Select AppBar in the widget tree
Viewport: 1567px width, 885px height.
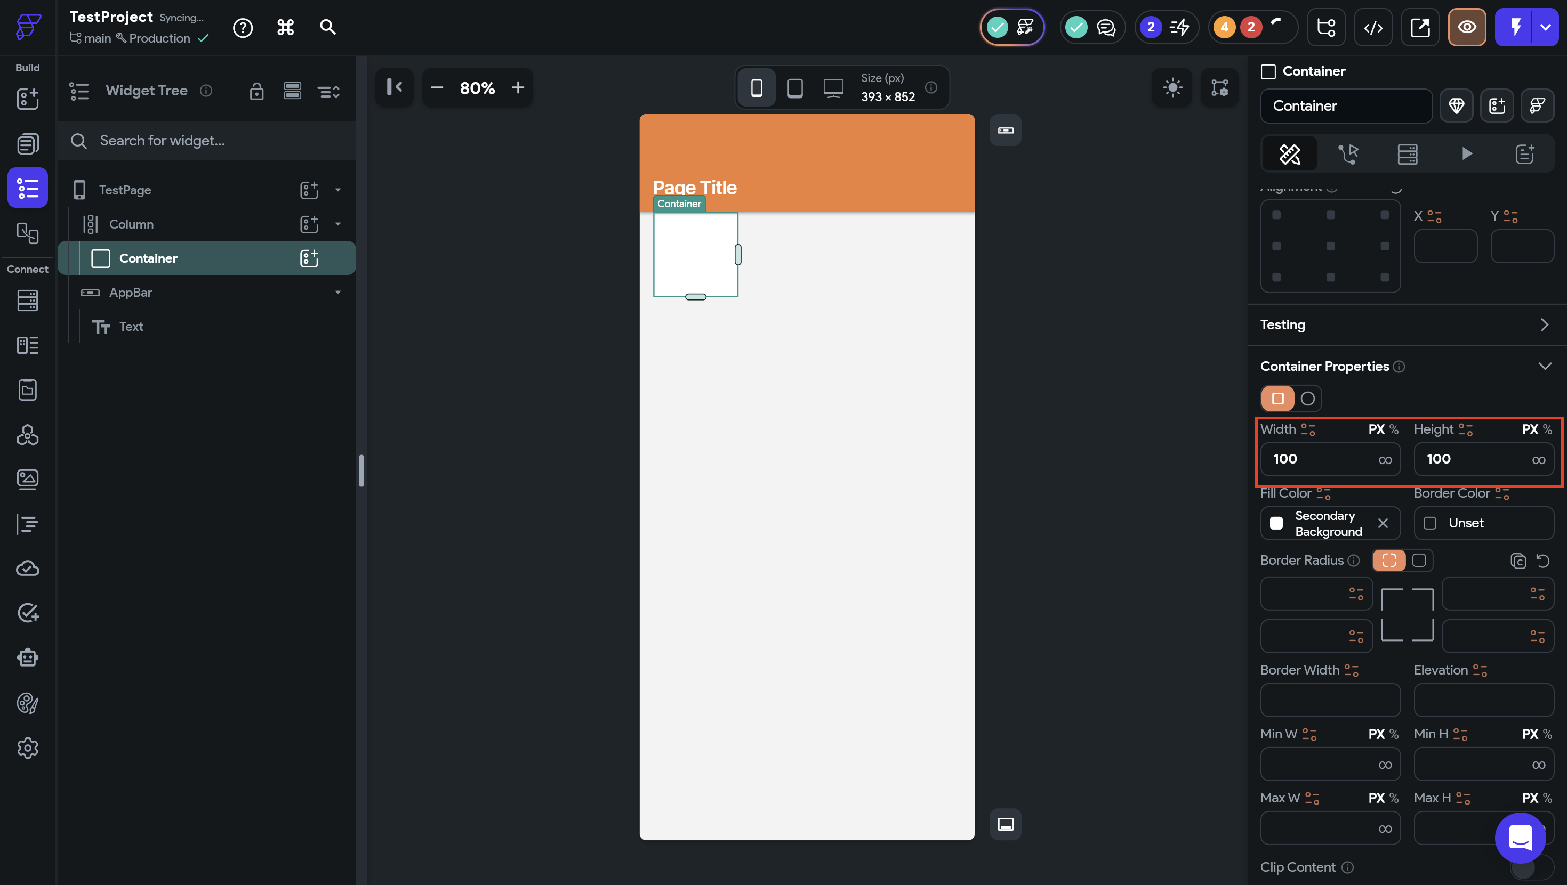click(130, 293)
